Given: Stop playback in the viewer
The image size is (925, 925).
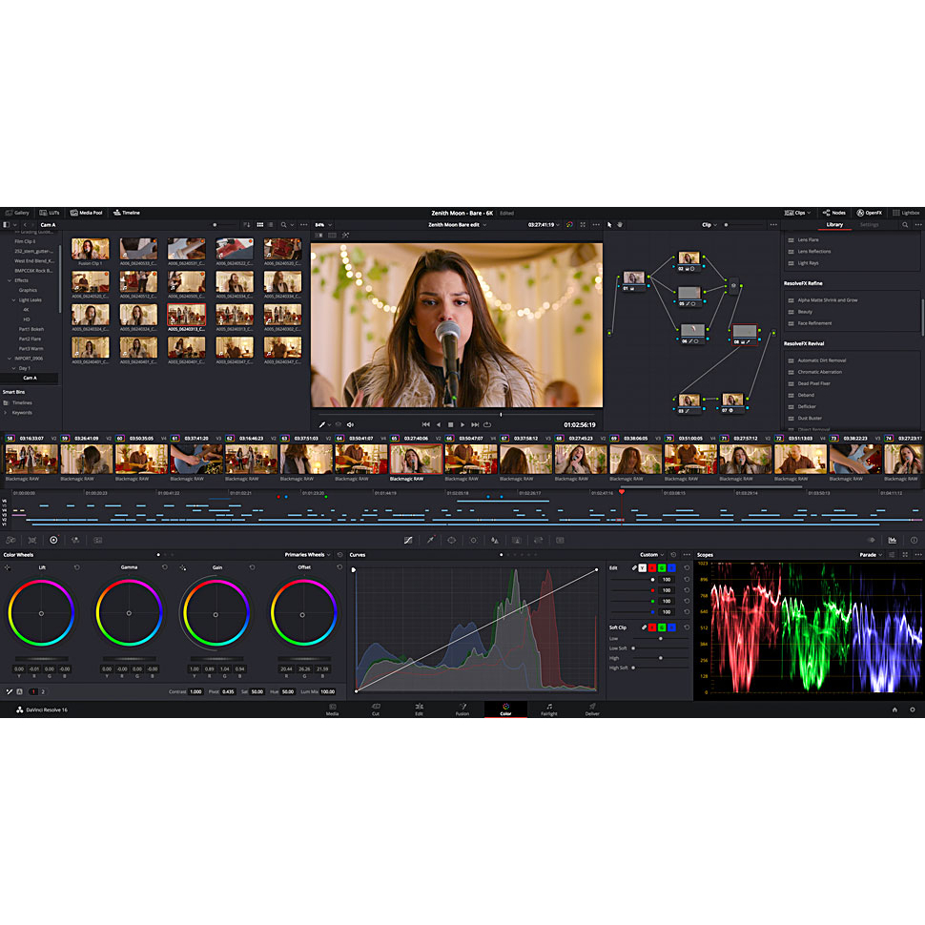Looking at the screenshot, I should 451,424.
